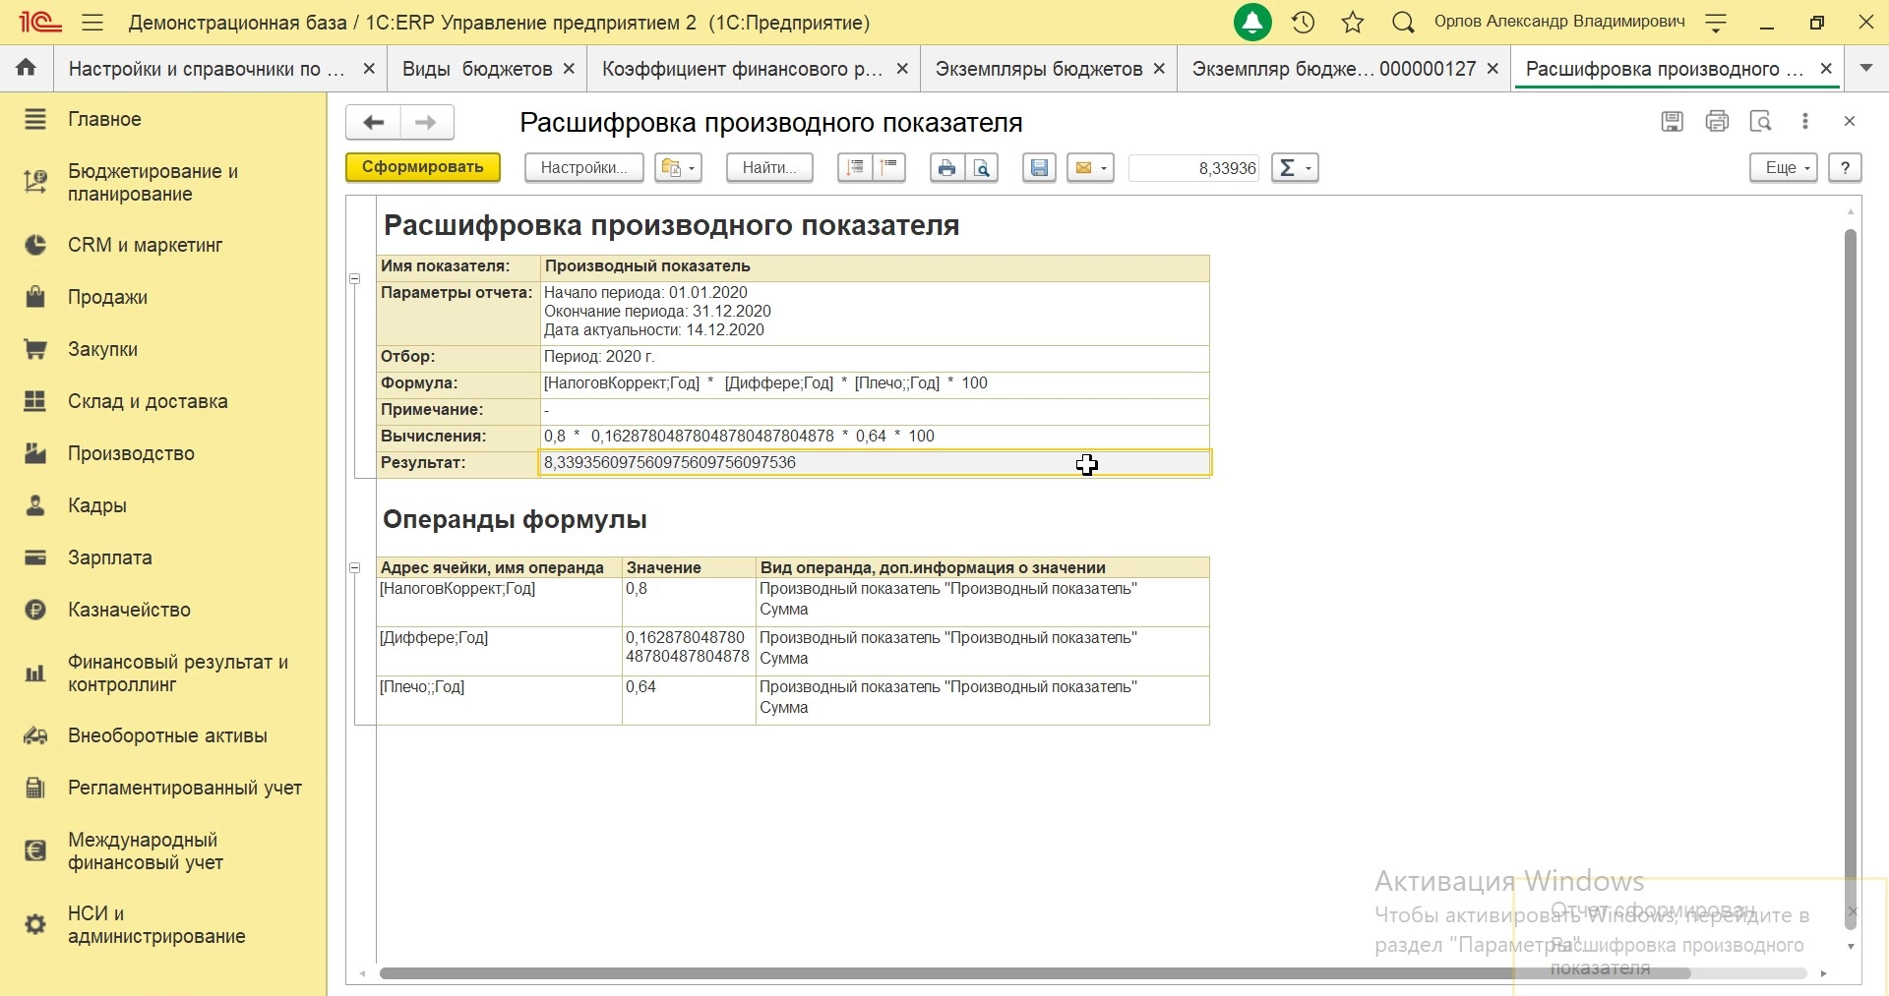Click the horizontal scrollbar of the report
Viewport: 1889px width, 996px height.
coord(1033,973)
